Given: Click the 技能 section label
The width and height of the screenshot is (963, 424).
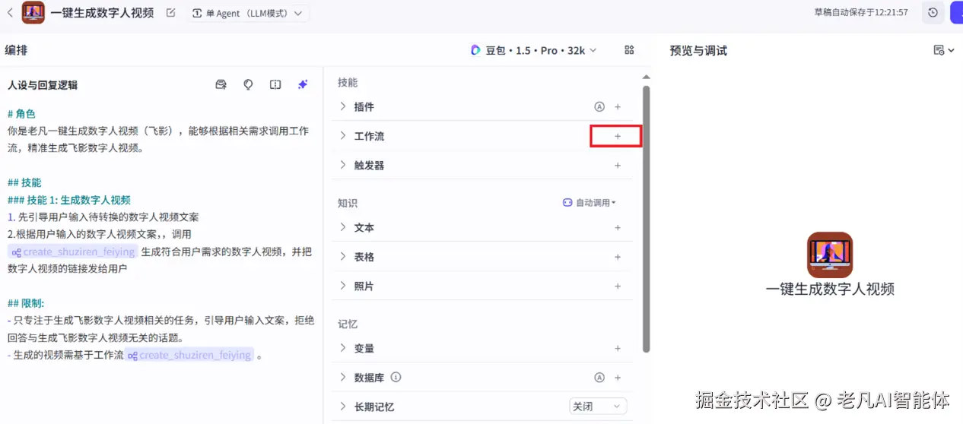Looking at the screenshot, I should (348, 82).
